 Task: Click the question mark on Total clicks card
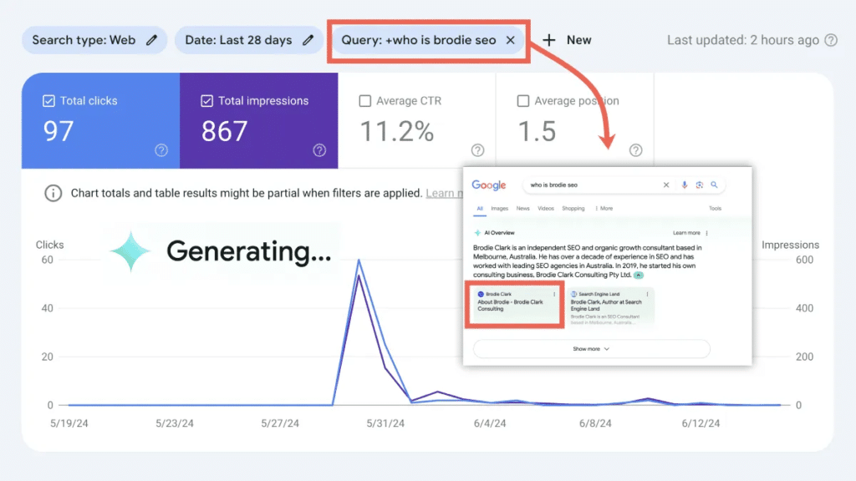[x=162, y=151]
